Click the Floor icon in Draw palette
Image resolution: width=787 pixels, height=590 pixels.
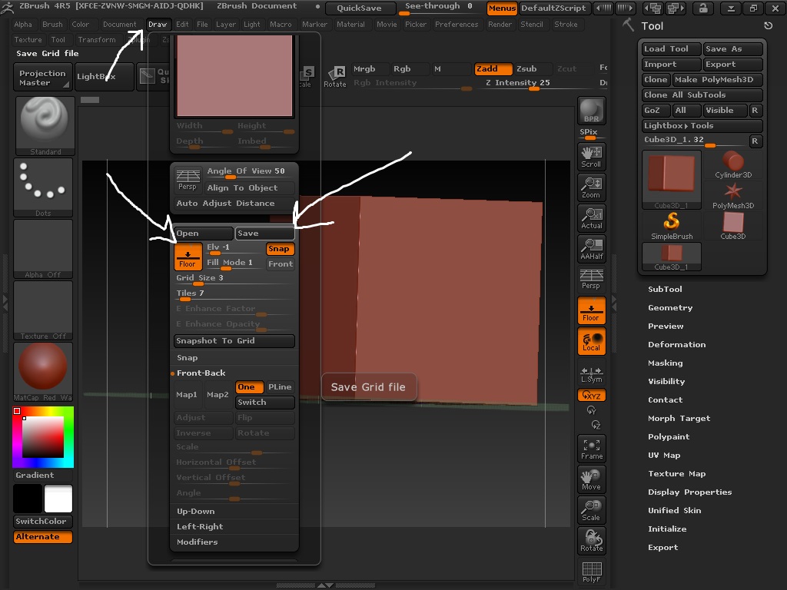(x=188, y=257)
